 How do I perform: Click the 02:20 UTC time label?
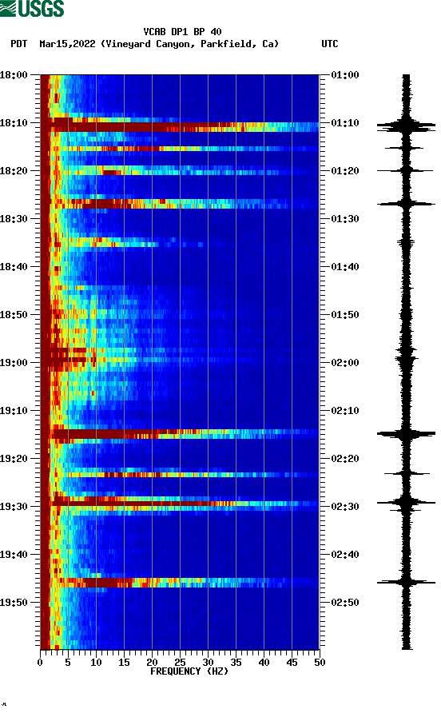point(345,459)
